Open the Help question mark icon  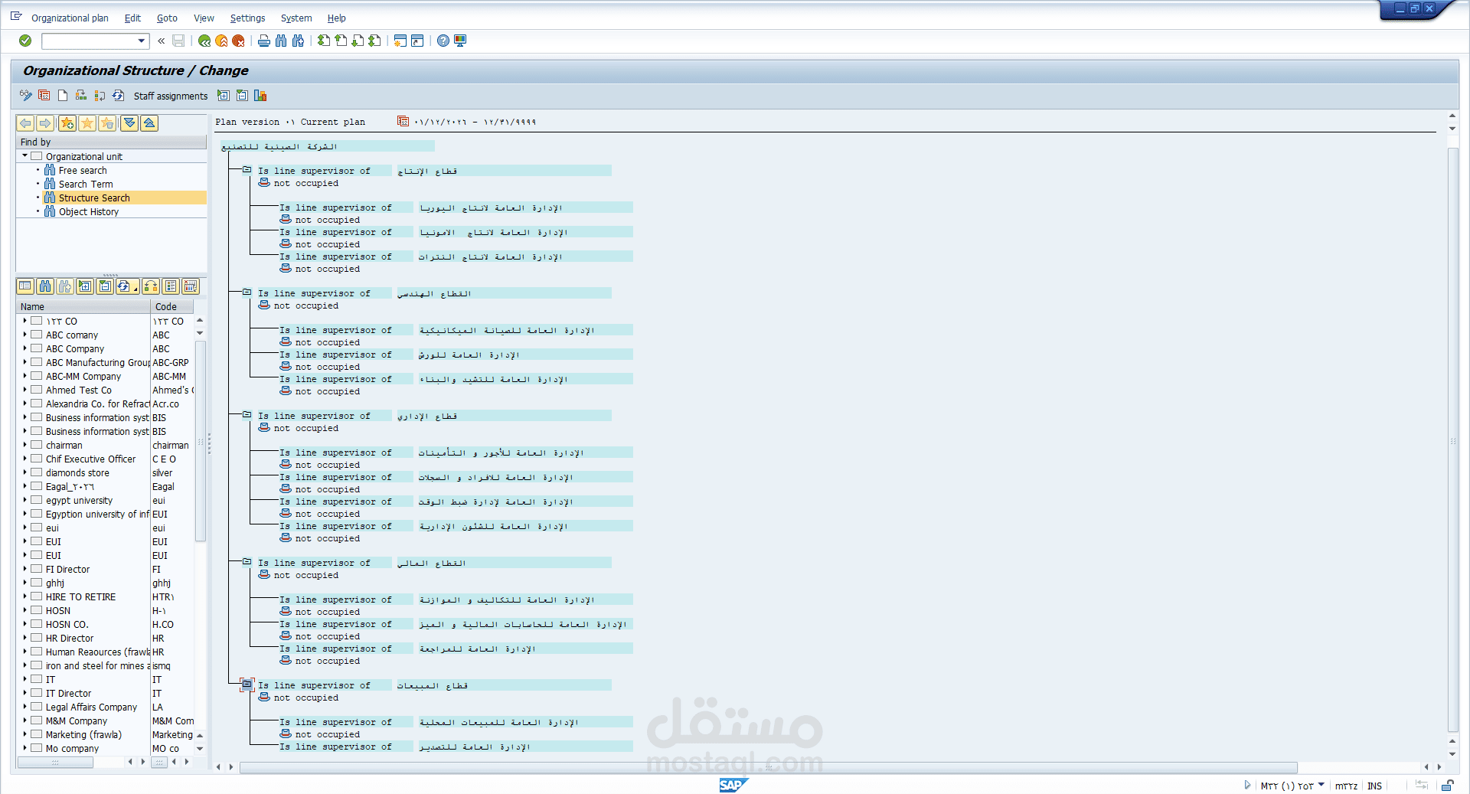point(443,41)
